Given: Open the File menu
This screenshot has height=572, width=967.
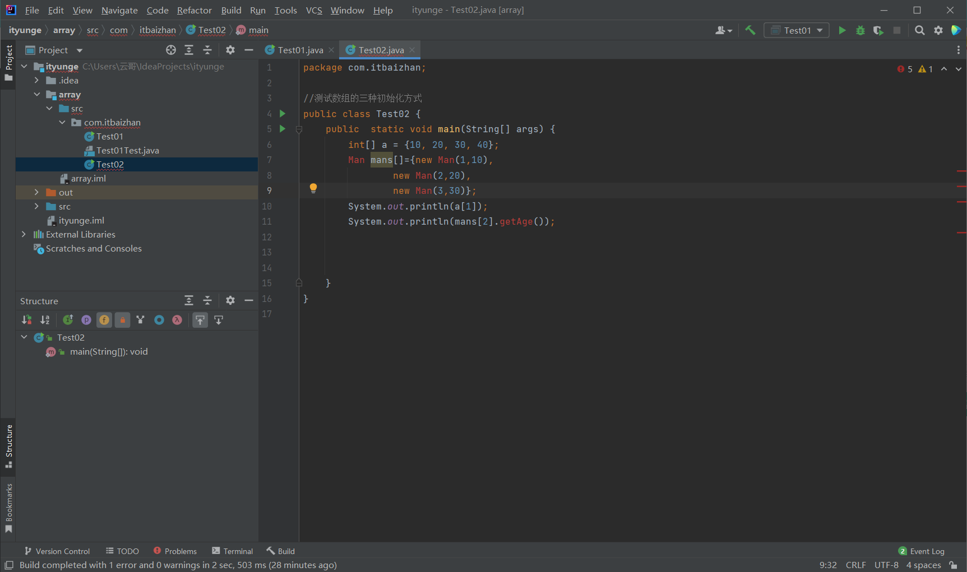Looking at the screenshot, I should point(32,10).
